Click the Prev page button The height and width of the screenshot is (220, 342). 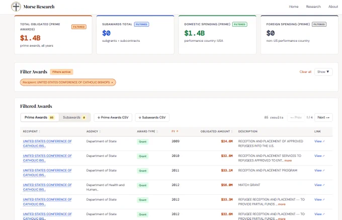coord(296,117)
